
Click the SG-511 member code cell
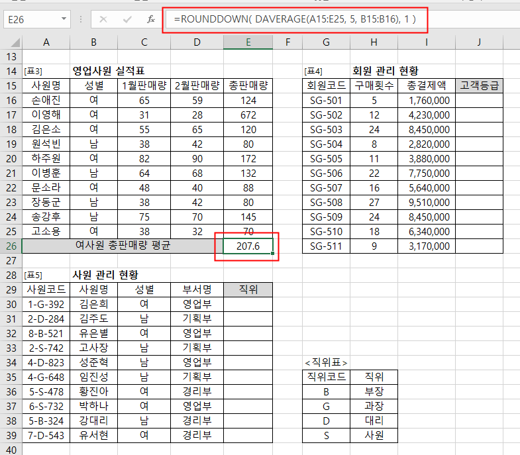pos(327,246)
